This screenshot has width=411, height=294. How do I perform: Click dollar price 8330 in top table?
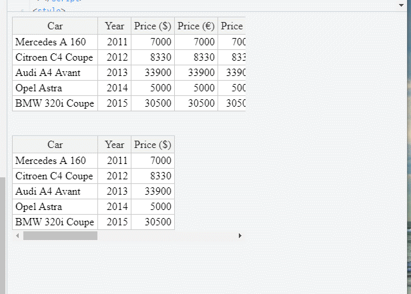pos(153,57)
